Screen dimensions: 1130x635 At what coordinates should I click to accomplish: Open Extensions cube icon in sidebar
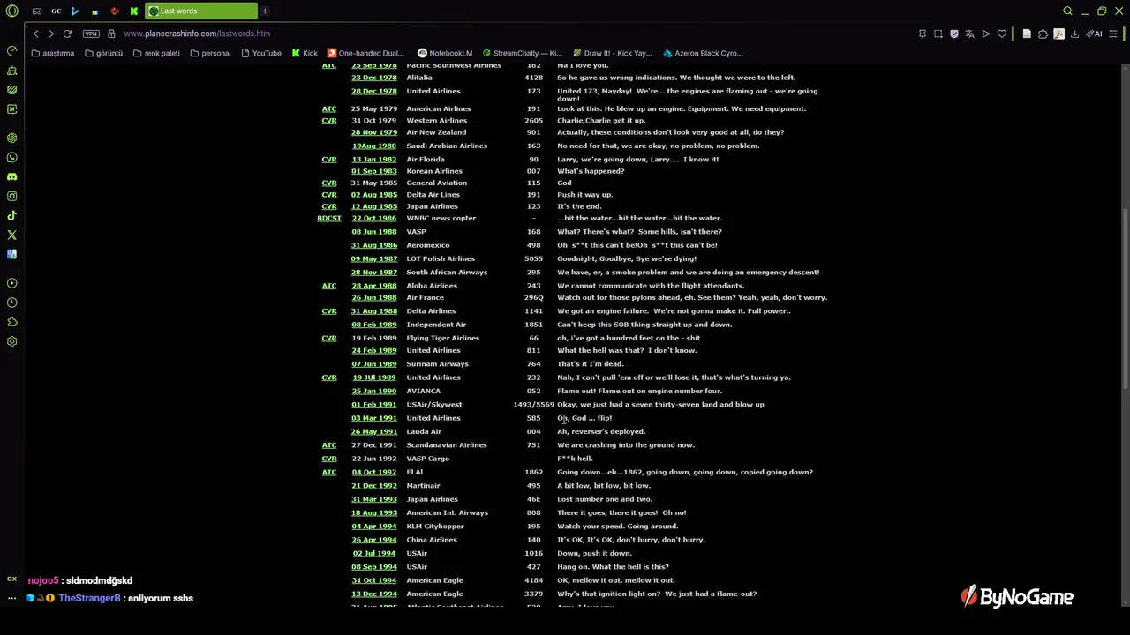click(x=11, y=322)
